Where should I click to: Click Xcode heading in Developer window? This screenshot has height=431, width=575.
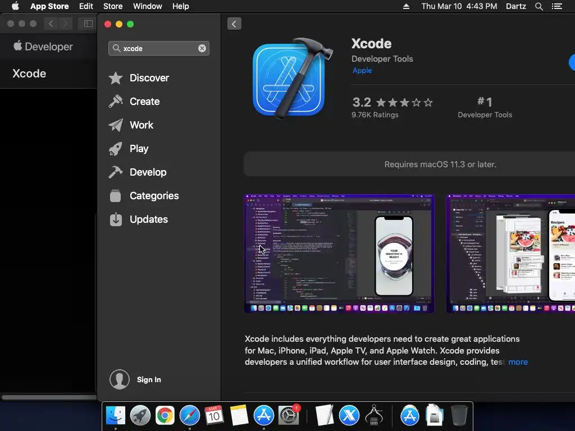29,74
